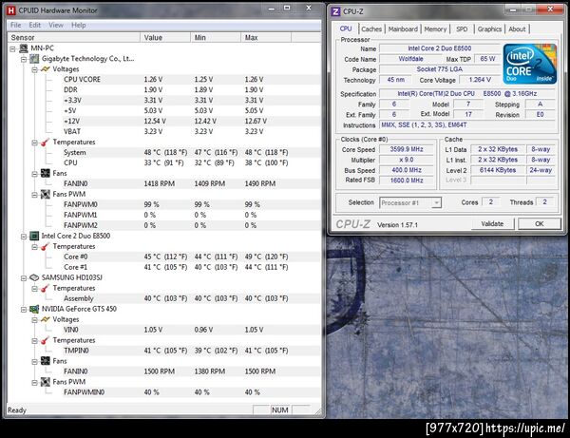570x438 pixels.
Task: Collapse the MN-PC root node
Action: (12, 48)
